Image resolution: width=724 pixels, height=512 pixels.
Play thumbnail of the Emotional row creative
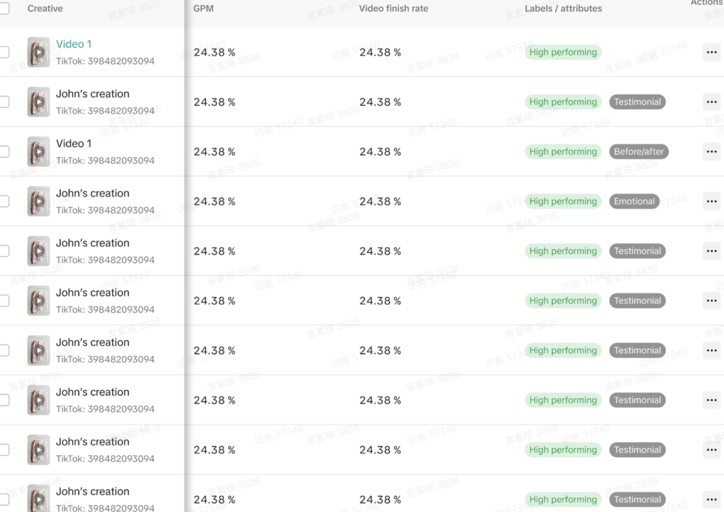pos(39,201)
